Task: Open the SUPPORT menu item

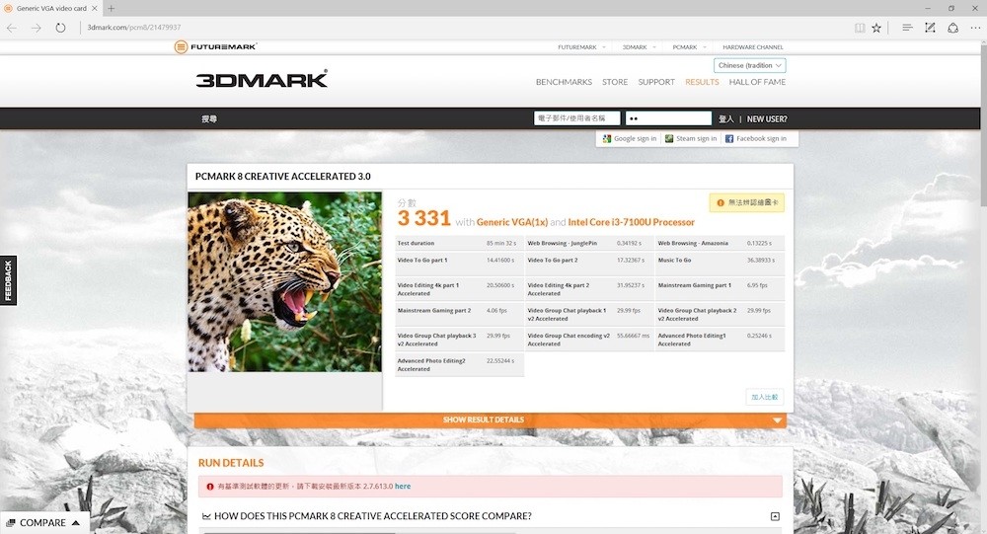Action: tap(656, 82)
